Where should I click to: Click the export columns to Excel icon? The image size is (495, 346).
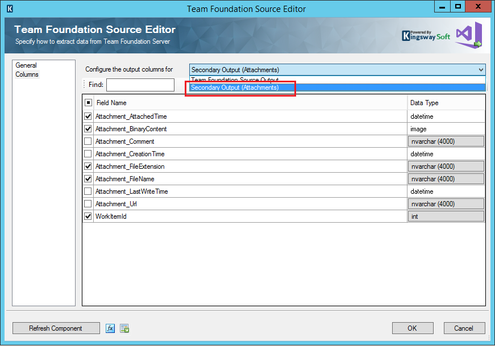pos(124,328)
